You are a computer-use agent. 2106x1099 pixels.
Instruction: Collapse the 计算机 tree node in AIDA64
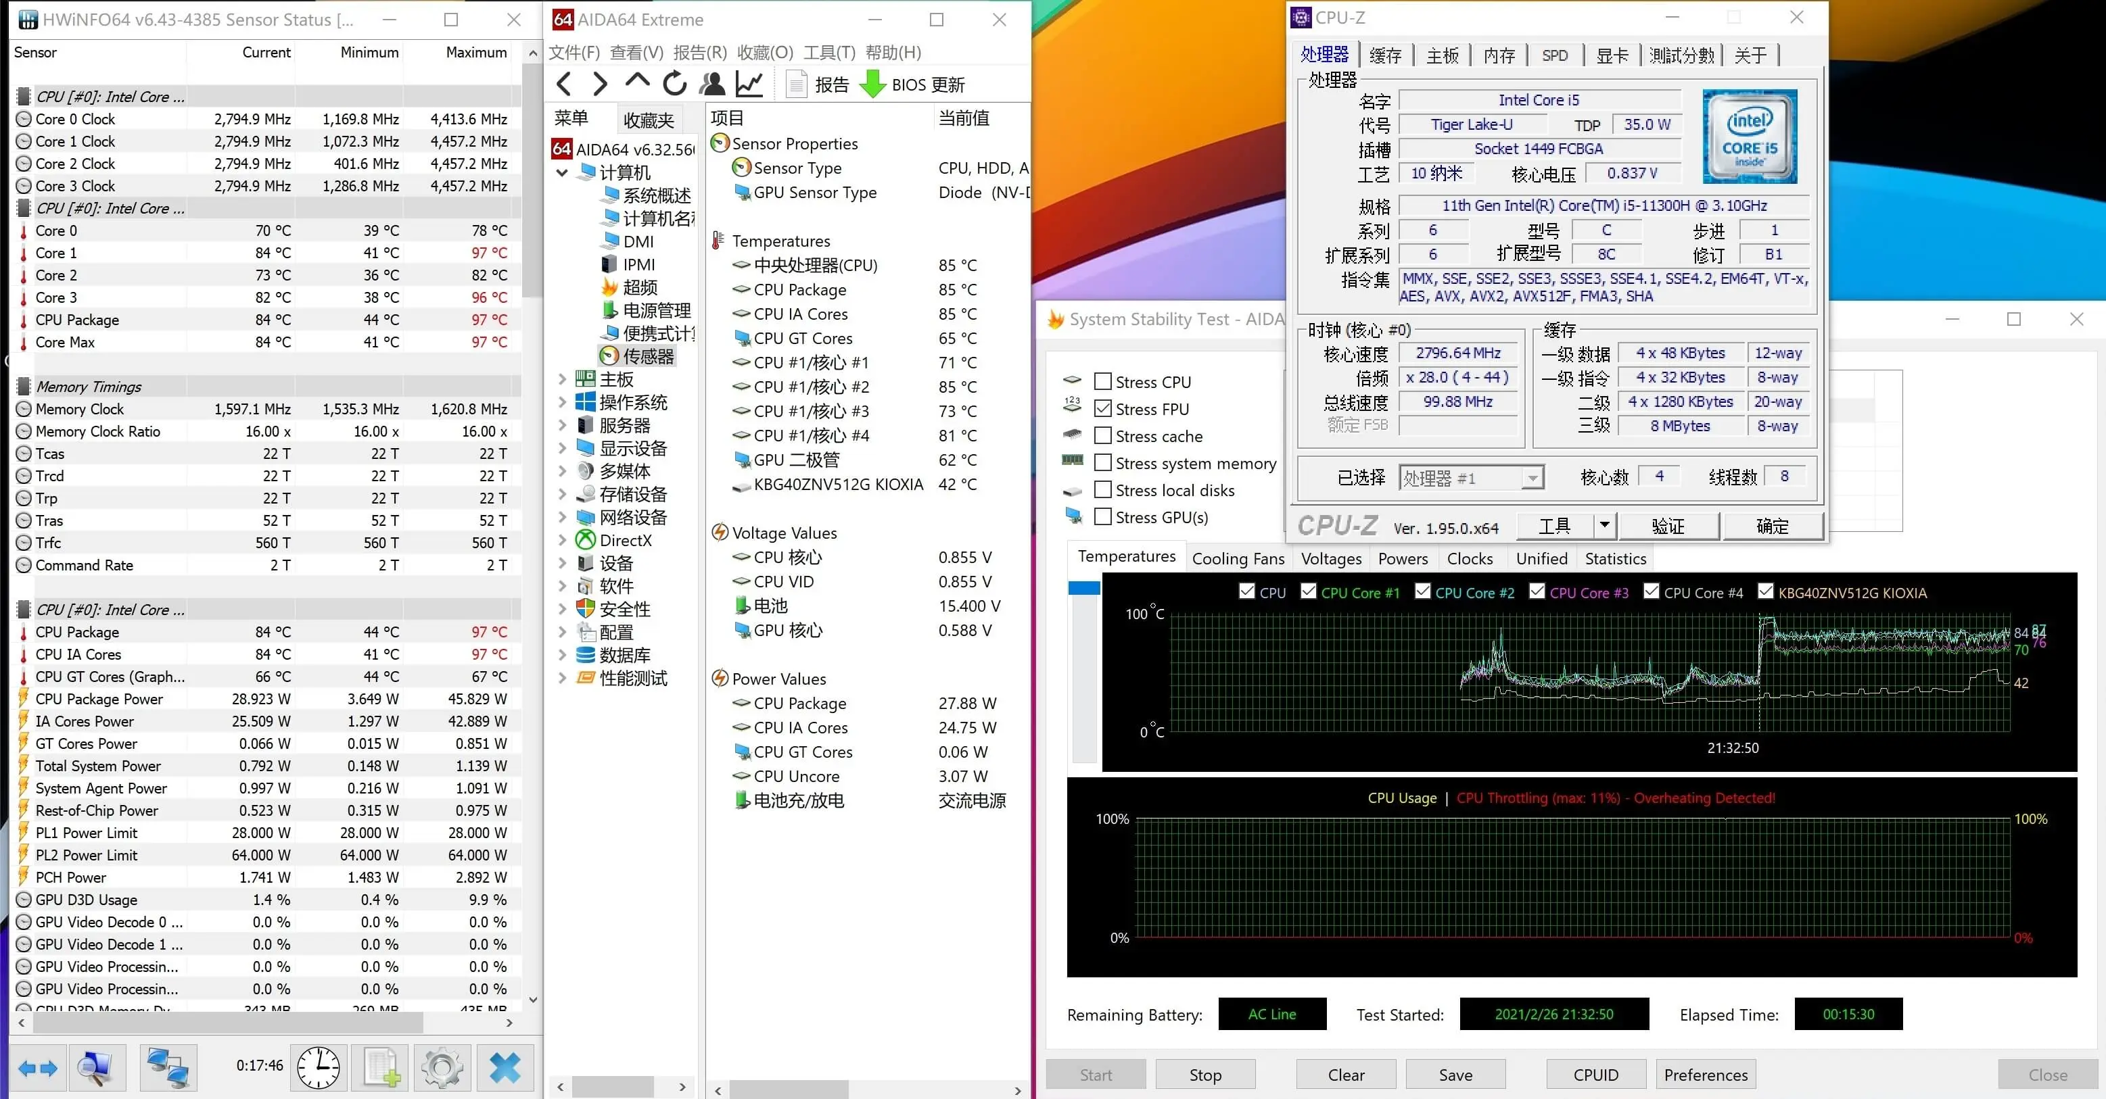coord(563,172)
